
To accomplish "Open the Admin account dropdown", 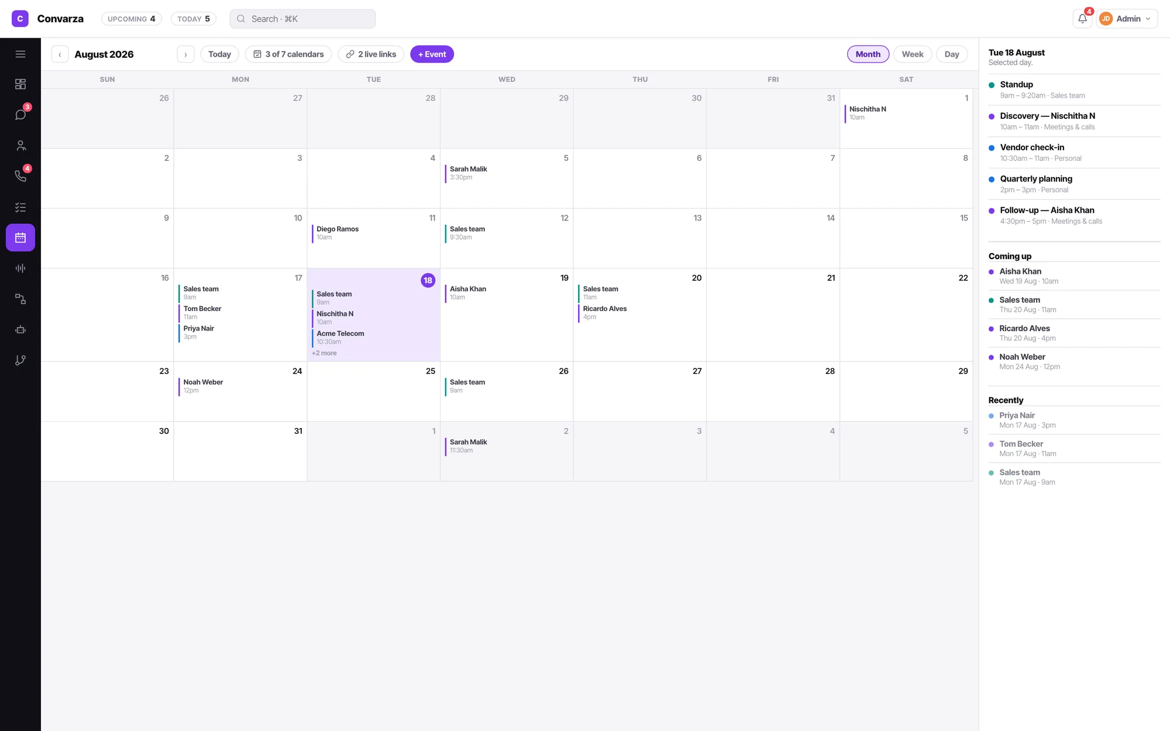I will pyautogui.click(x=1127, y=19).
